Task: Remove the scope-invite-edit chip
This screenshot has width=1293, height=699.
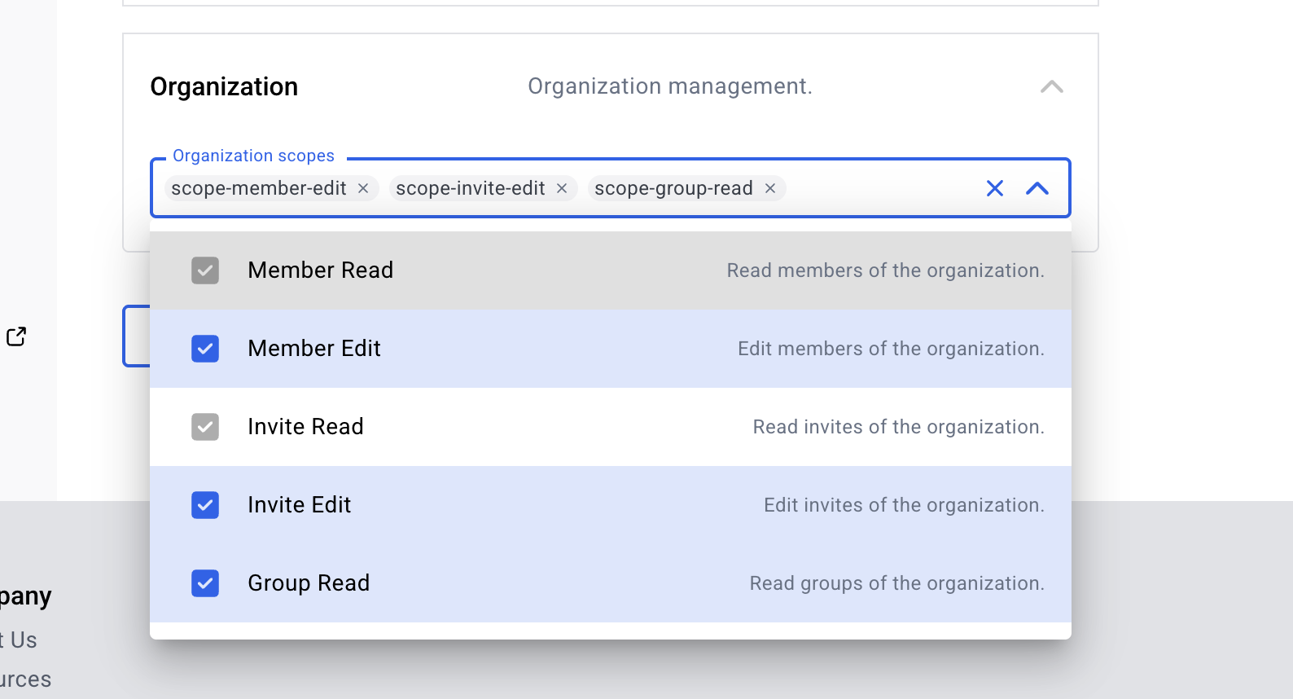Action: (562, 188)
